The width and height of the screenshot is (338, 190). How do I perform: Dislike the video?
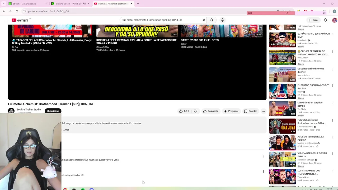tap(195, 111)
